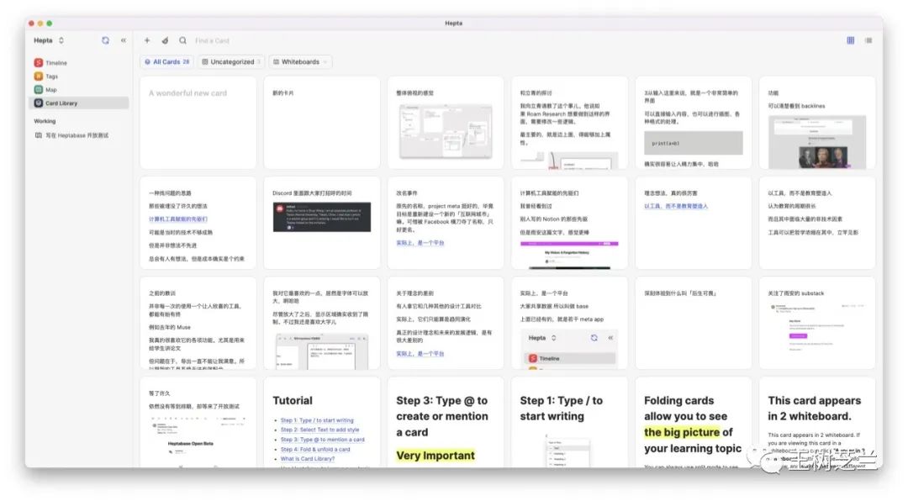Follow 'Step 2: Select Text to add style' link
Screen dimensions: 908x501
[319, 430]
